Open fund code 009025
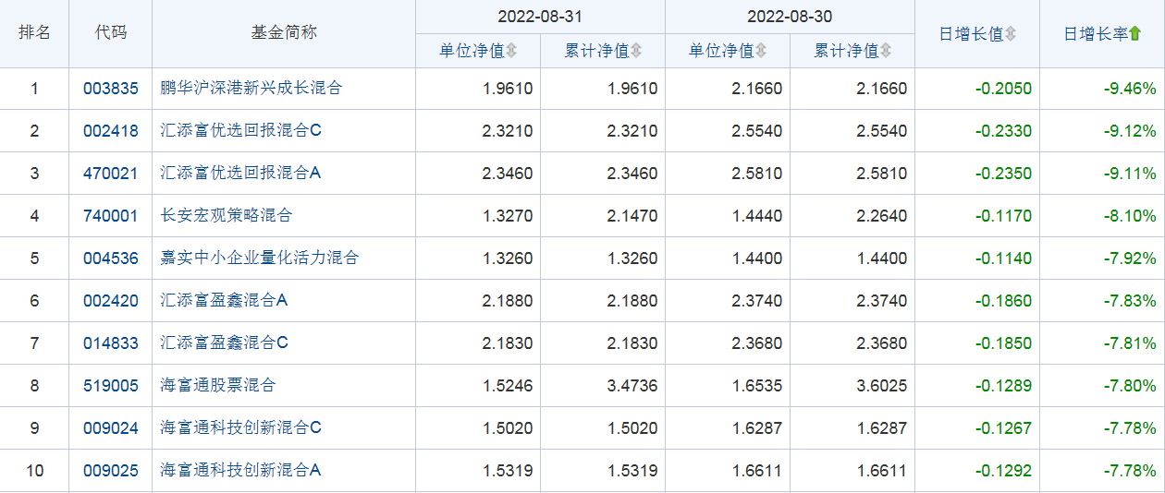This screenshot has height=493, width=1165. (111, 471)
